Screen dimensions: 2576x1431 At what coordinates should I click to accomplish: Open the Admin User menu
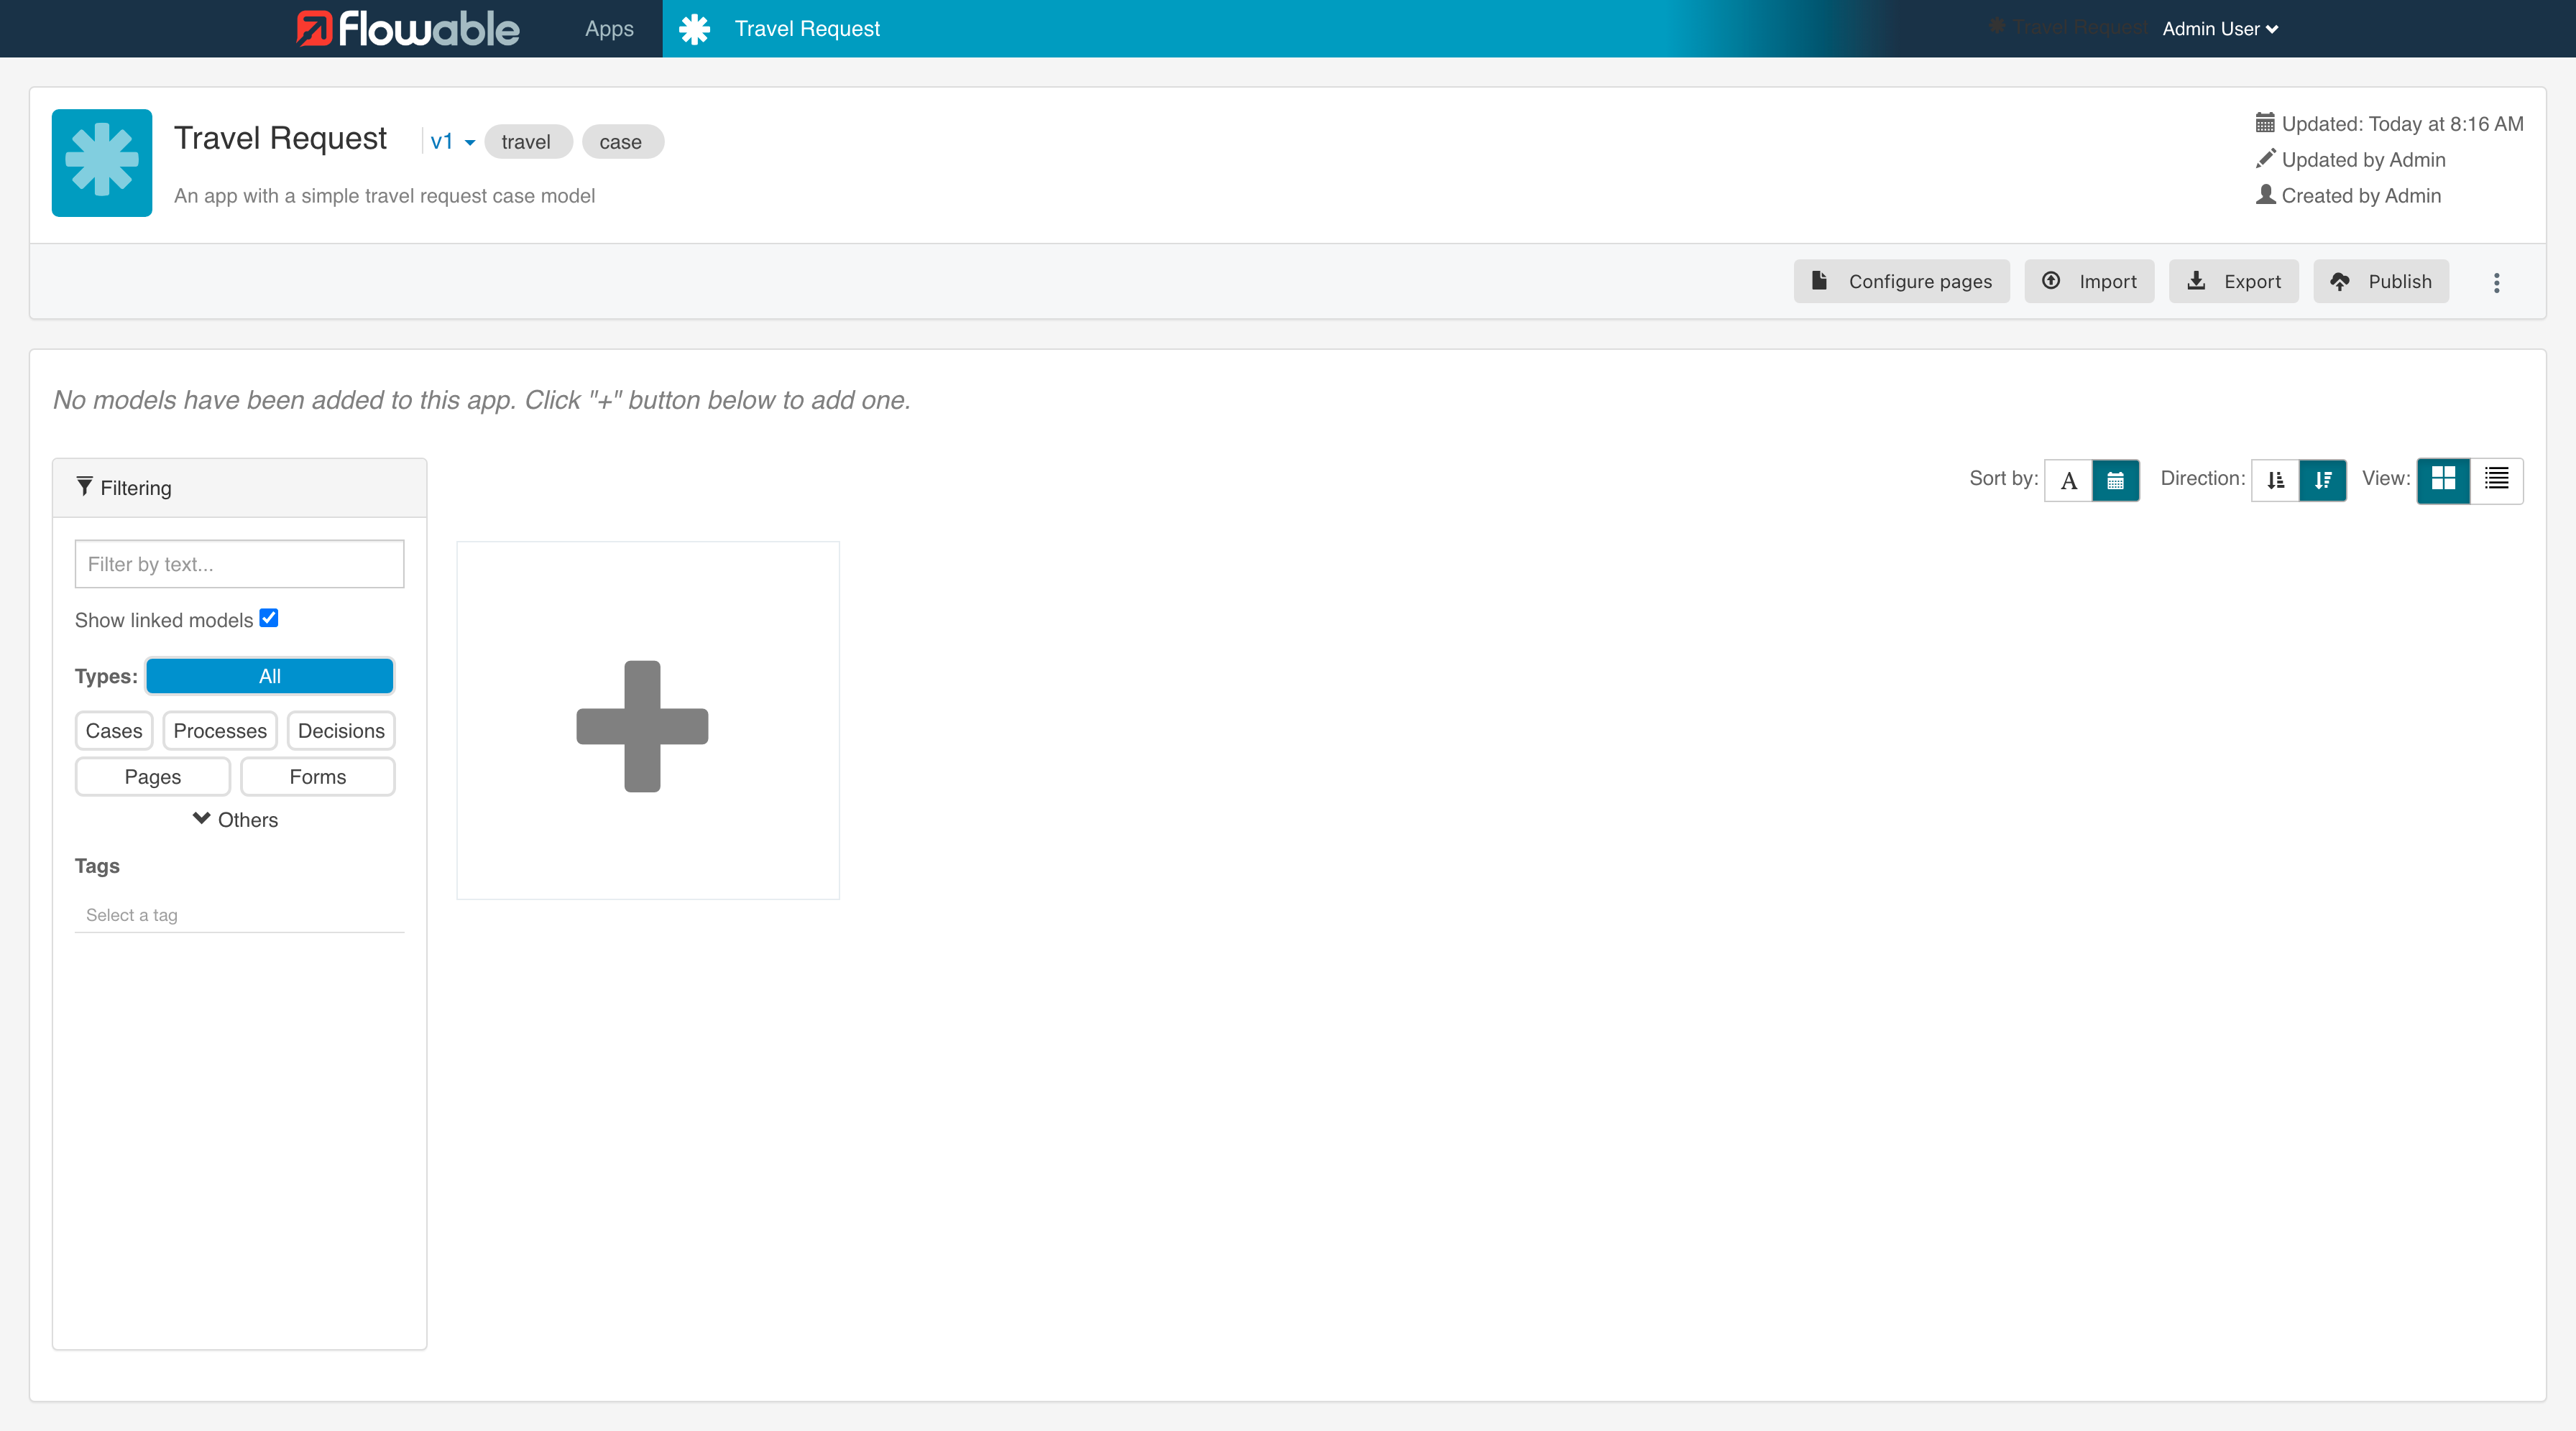click(2219, 29)
